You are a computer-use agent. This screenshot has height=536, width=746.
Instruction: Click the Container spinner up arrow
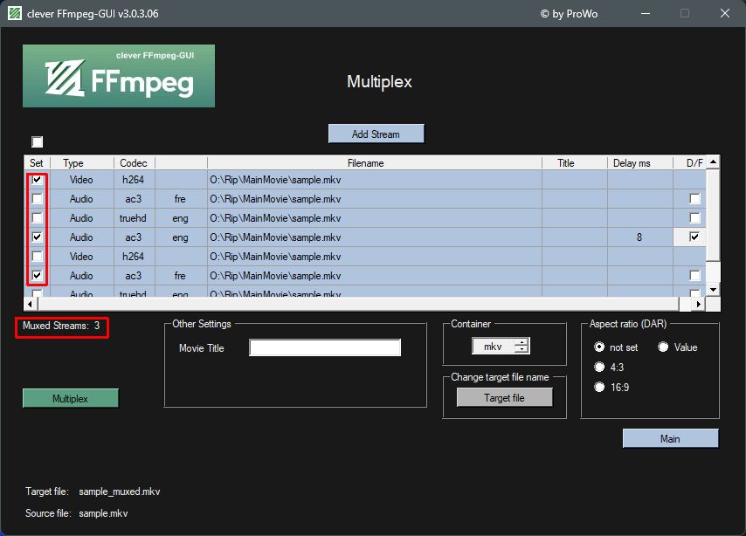point(522,342)
